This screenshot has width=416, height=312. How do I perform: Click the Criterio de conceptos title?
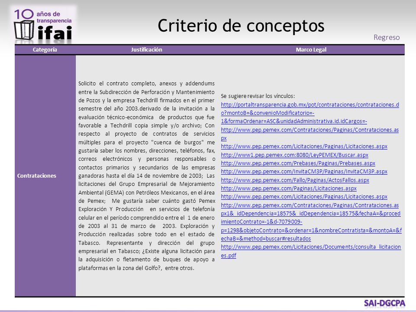241,26
